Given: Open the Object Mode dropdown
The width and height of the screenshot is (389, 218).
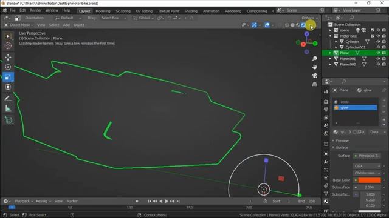Looking at the screenshot, I should (x=19, y=25).
